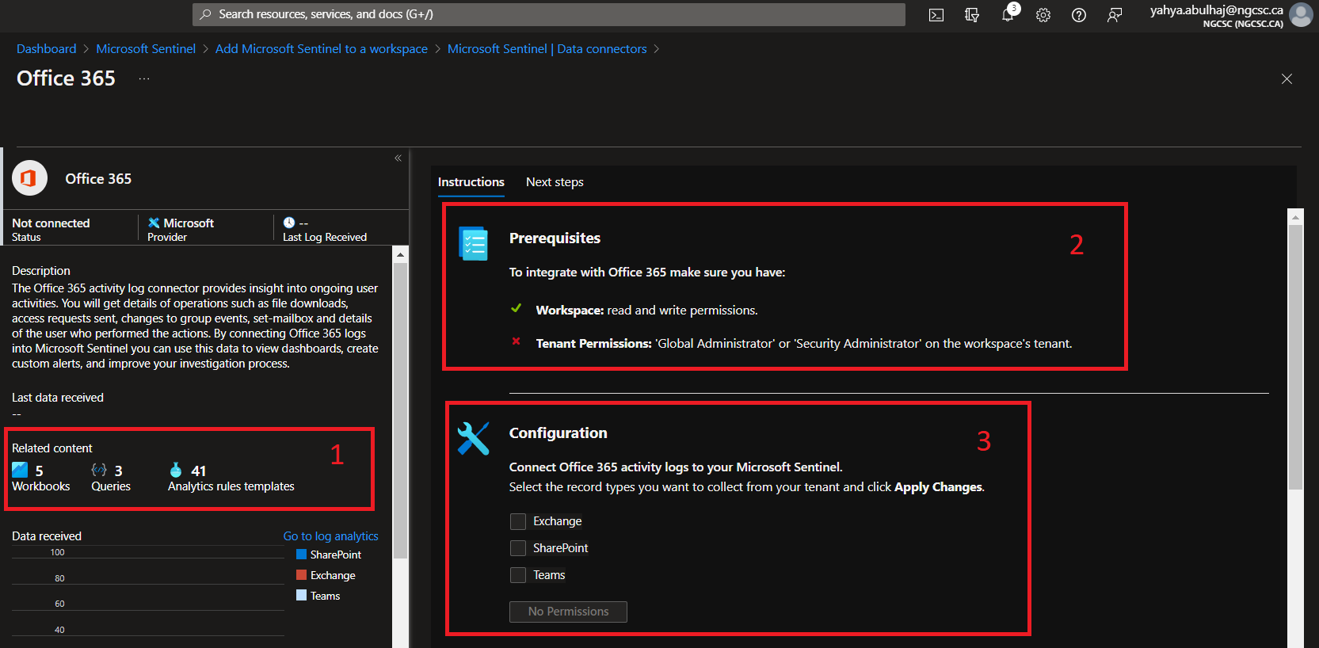
Task: Close the Office 365 blade
Action: tap(1287, 78)
